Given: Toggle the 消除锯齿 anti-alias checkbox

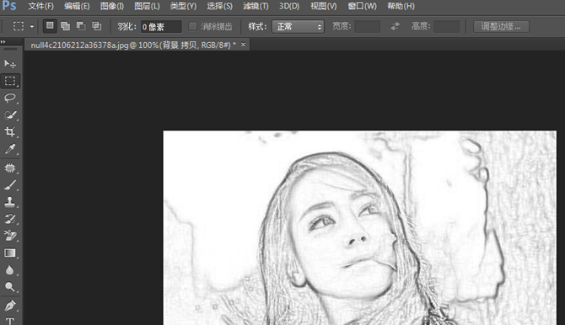Looking at the screenshot, I should coord(193,26).
